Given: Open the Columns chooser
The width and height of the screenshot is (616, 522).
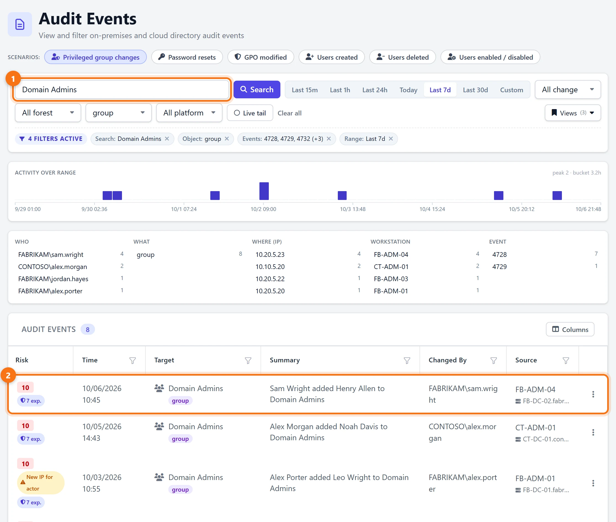Looking at the screenshot, I should [x=570, y=329].
